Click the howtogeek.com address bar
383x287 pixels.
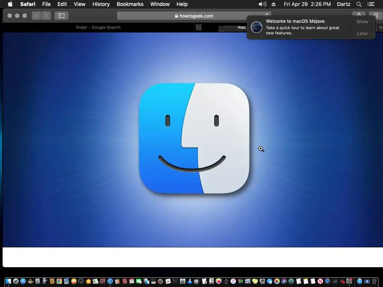(x=194, y=16)
